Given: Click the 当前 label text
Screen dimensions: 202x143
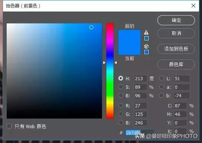Looking at the screenshot, I should coord(129,59).
